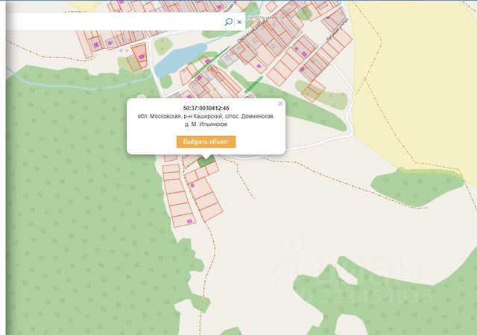
Task: Click the search magnifier icon
Action: click(x=229, y=22)
